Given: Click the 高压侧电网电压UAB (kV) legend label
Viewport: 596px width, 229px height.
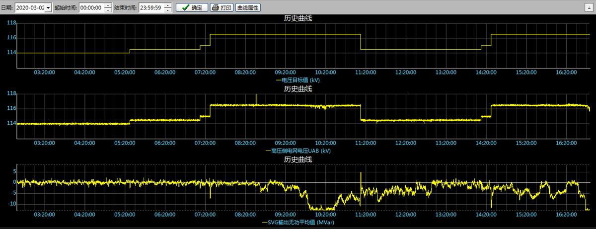Looking at the screenshot, I should coord(298,151).
